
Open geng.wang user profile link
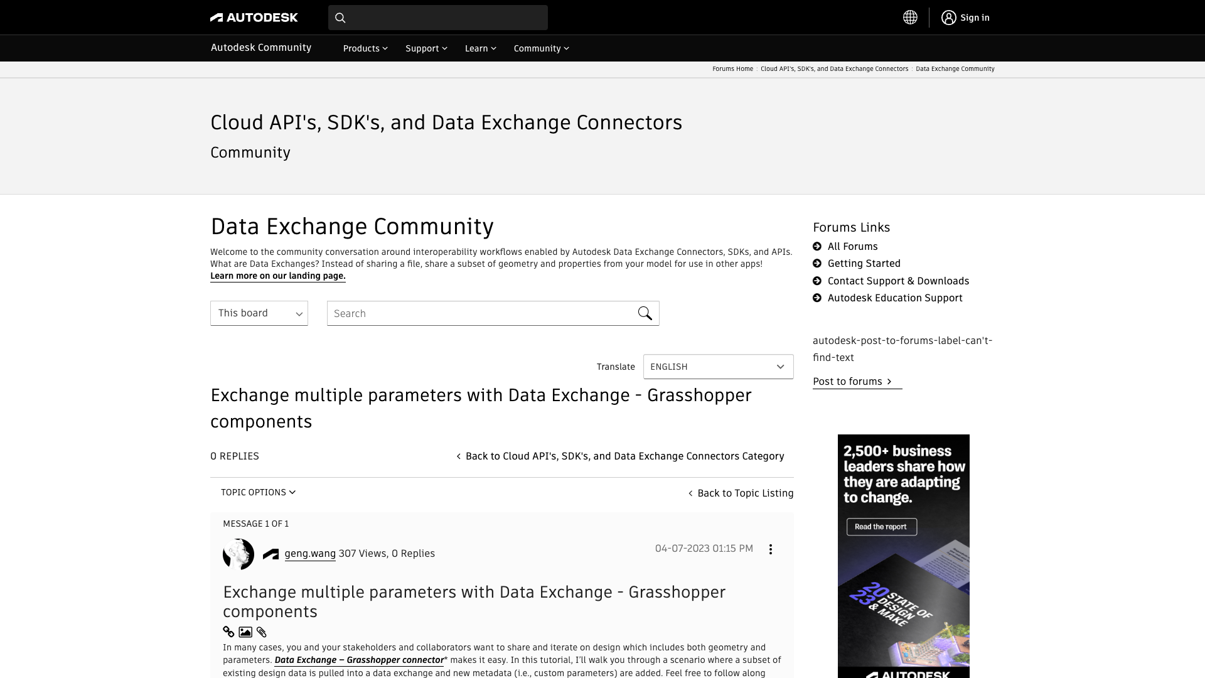pos(310,554)
